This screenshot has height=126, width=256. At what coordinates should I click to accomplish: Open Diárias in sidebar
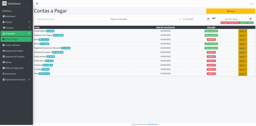click(x=16, y=62)
